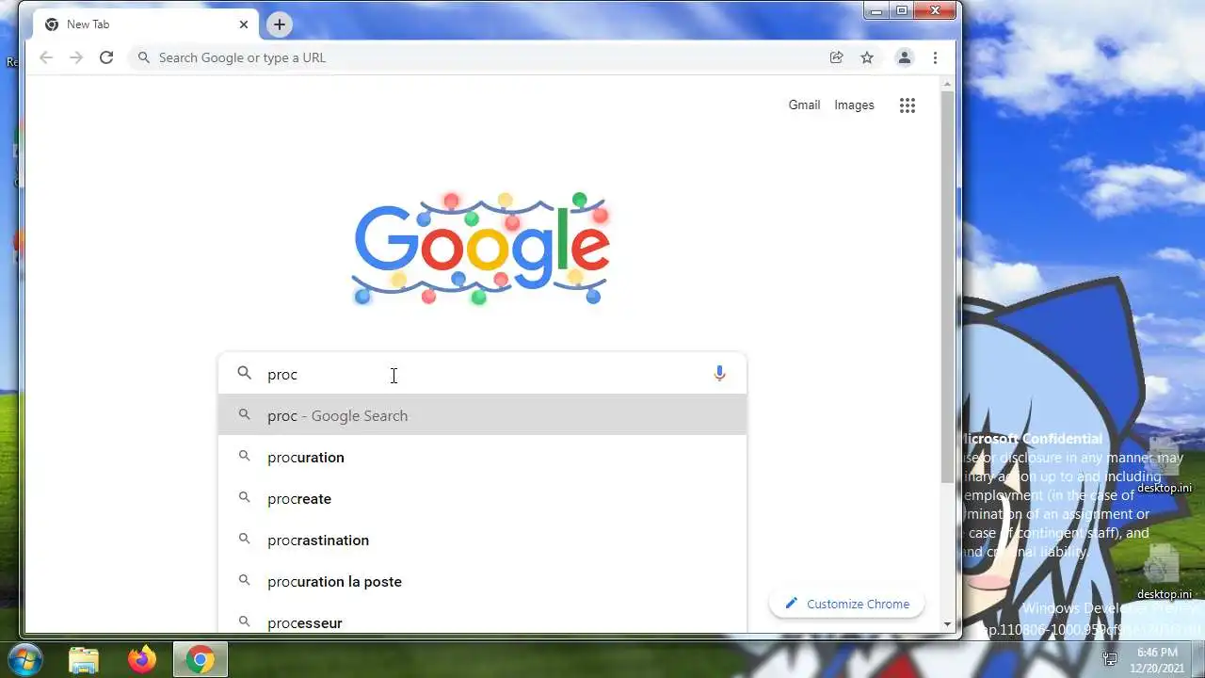Select 'procuration' suggestion
This screenshot has height=678, width=1205.
point(482,457)
